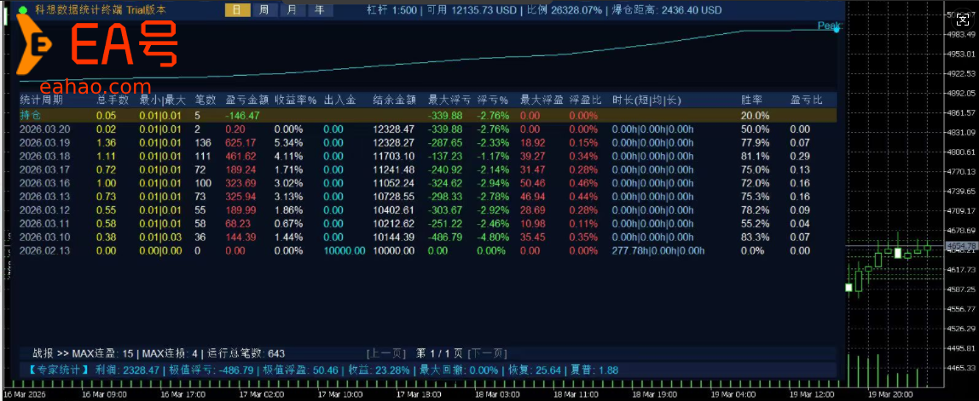Image resolution: width=979 pixels, height=401 pixels.
Task: Go to next page via [下一页]
Action: (x=488, y=353)
